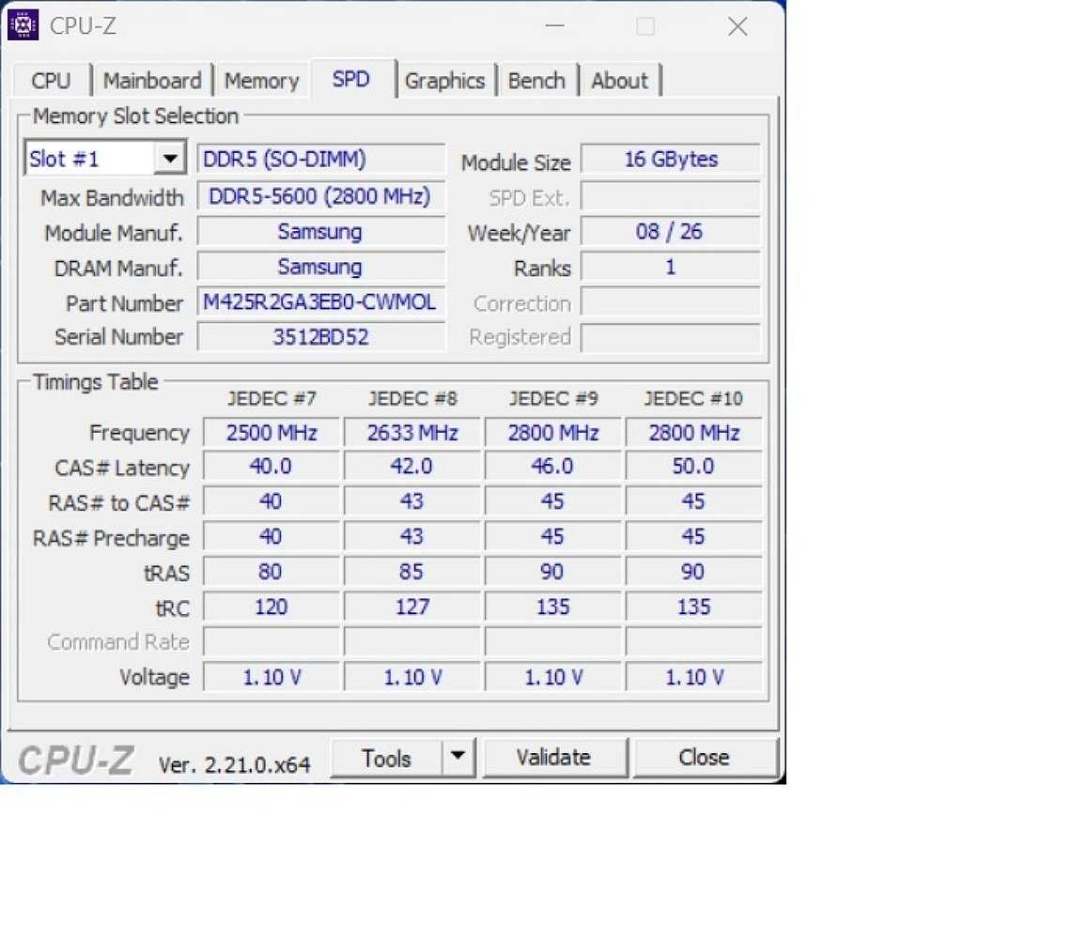
Task: View the About tab
Action: pyautogui.click(x=619, y=81)
